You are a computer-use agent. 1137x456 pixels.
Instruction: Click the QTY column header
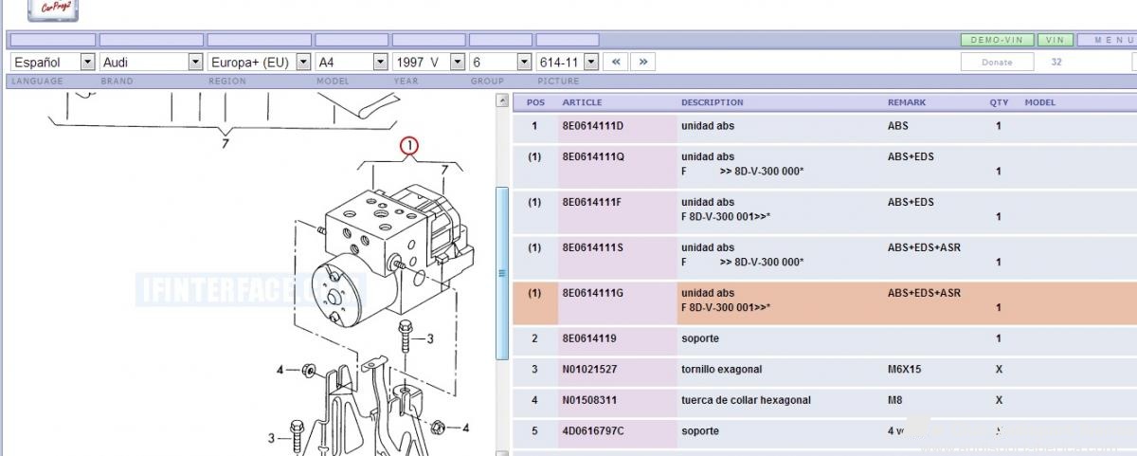[x=999, y=102]
